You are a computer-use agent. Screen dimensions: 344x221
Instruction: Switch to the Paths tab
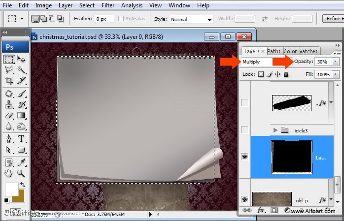coord(274,51)
